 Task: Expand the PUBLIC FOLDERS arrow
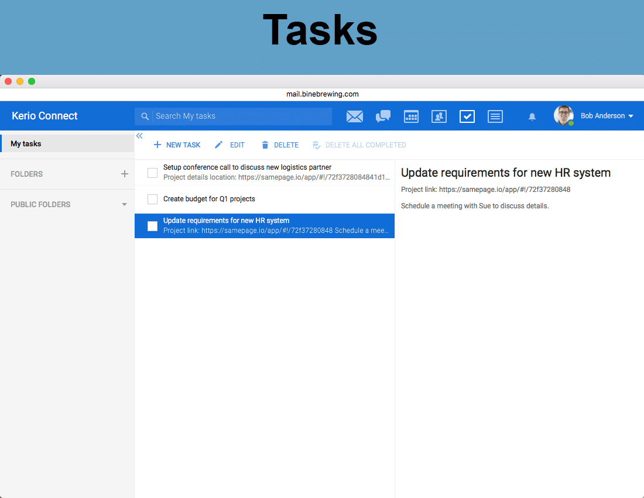pos(124,204)
